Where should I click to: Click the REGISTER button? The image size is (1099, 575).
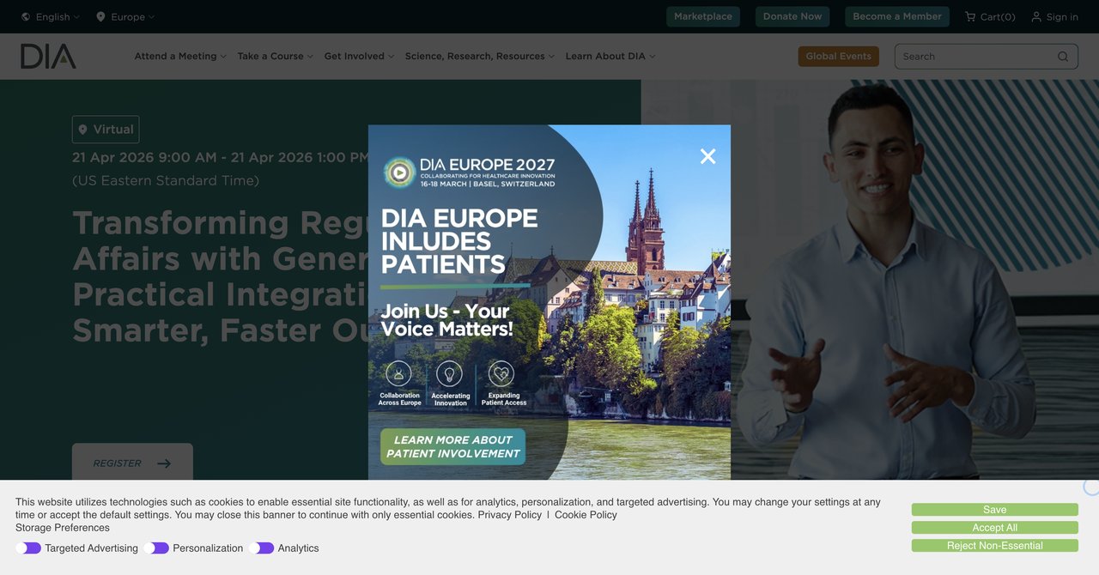coord(132,463)
